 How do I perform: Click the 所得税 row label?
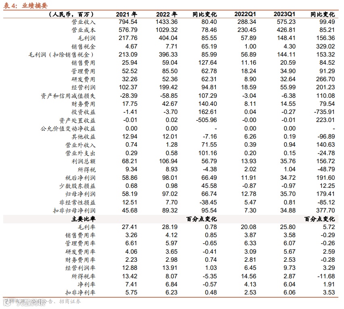[86, 170]
